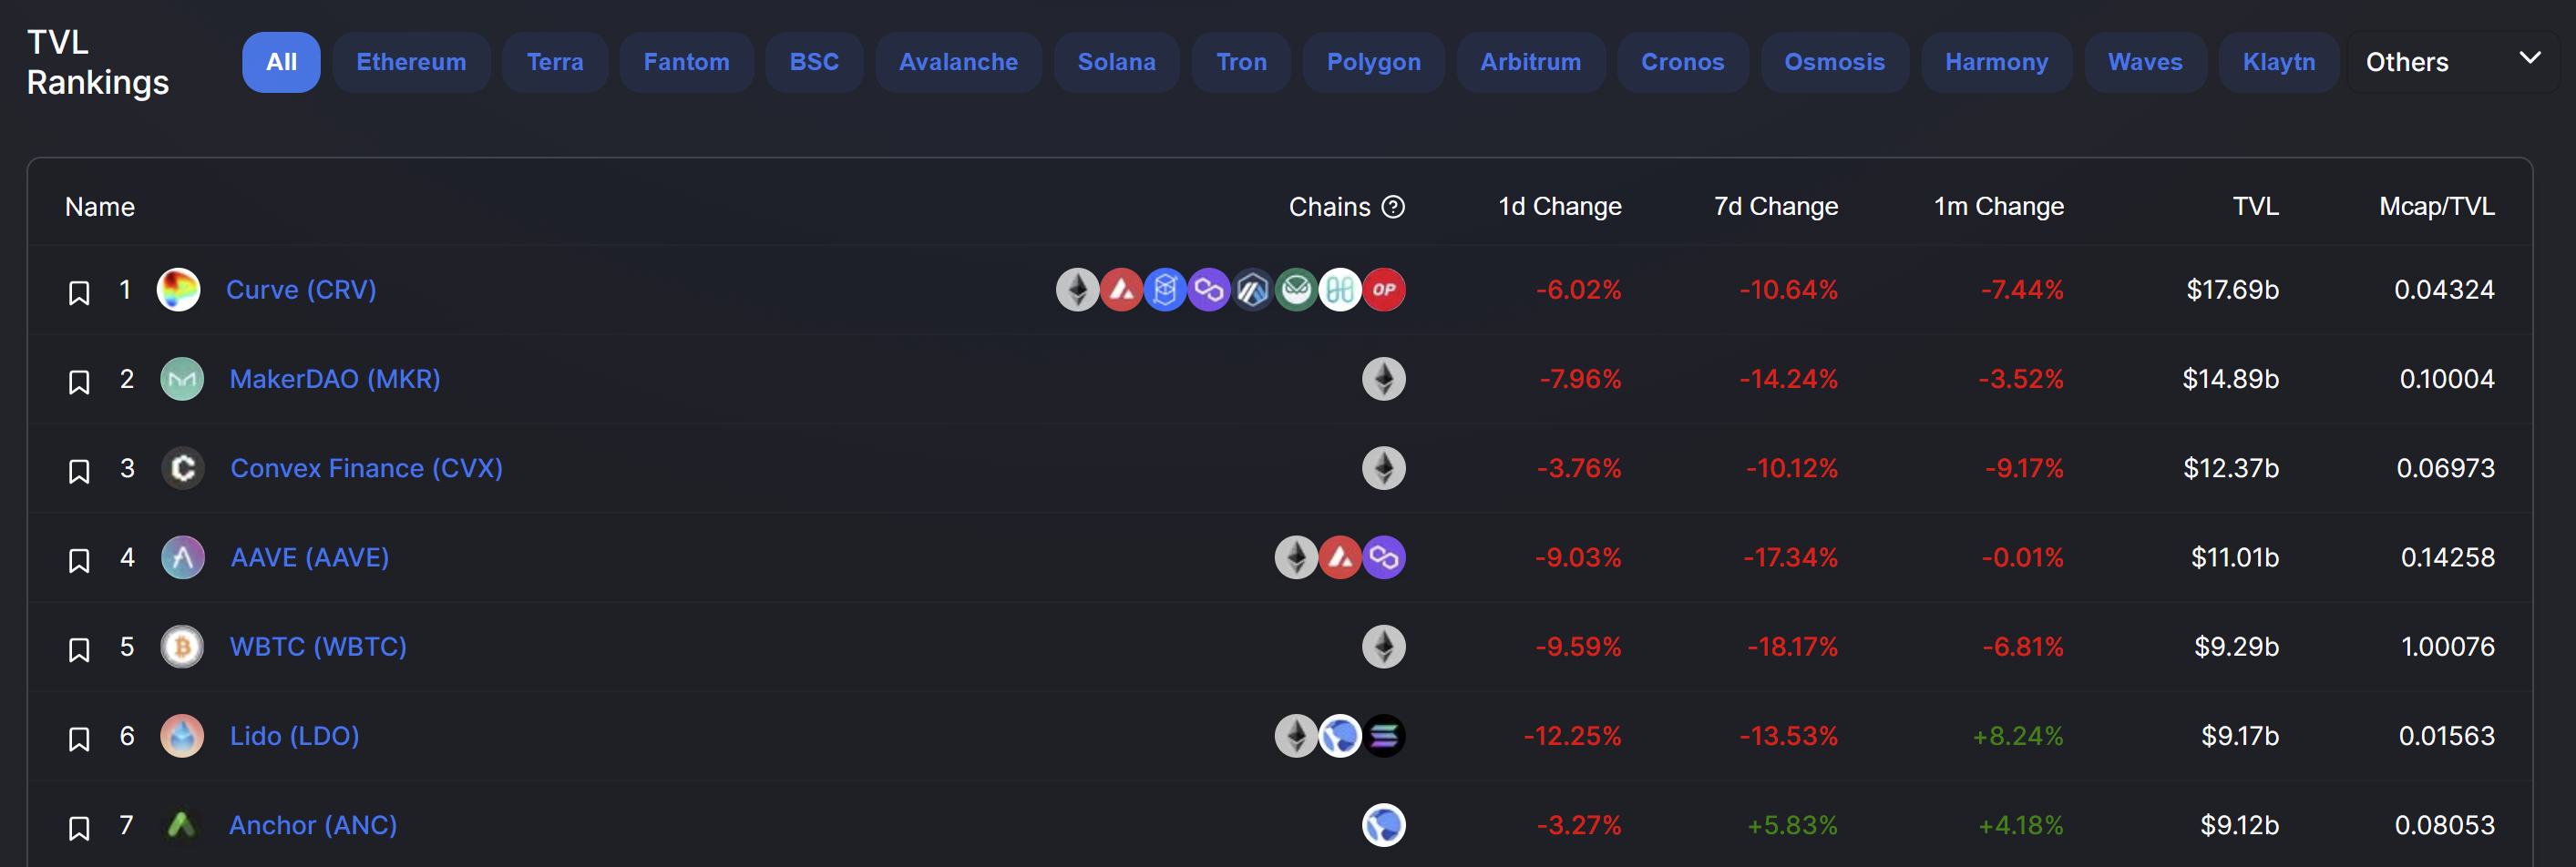
Task: Click the Avalanche chain icon in AAVE row
Action: (1340, 558)
